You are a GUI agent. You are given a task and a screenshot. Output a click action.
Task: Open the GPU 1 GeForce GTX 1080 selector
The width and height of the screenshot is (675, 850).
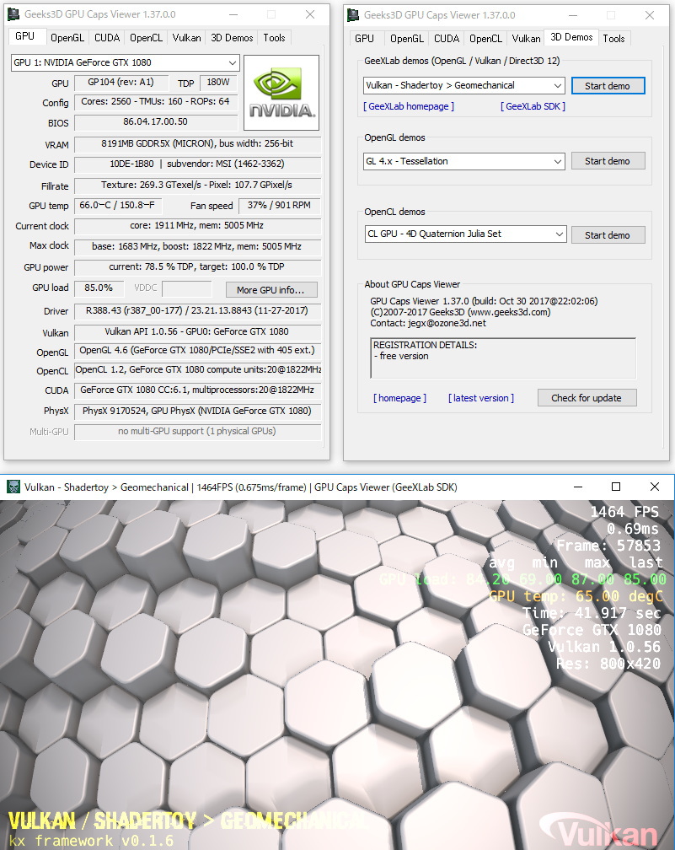(x=125, y=62)
